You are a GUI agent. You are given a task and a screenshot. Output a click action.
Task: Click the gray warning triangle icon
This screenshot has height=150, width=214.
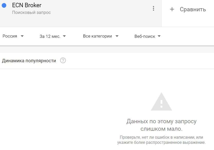[161, 102]
